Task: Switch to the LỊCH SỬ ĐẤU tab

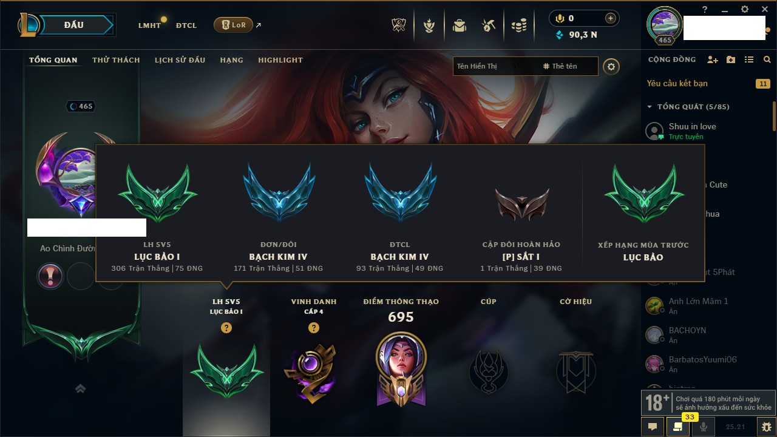Action: pyautogui.click(x=180, y=60)
